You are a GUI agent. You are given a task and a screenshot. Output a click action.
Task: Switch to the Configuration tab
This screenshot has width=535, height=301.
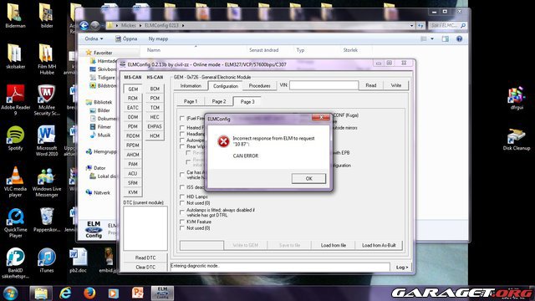click(x=226, y=86)
